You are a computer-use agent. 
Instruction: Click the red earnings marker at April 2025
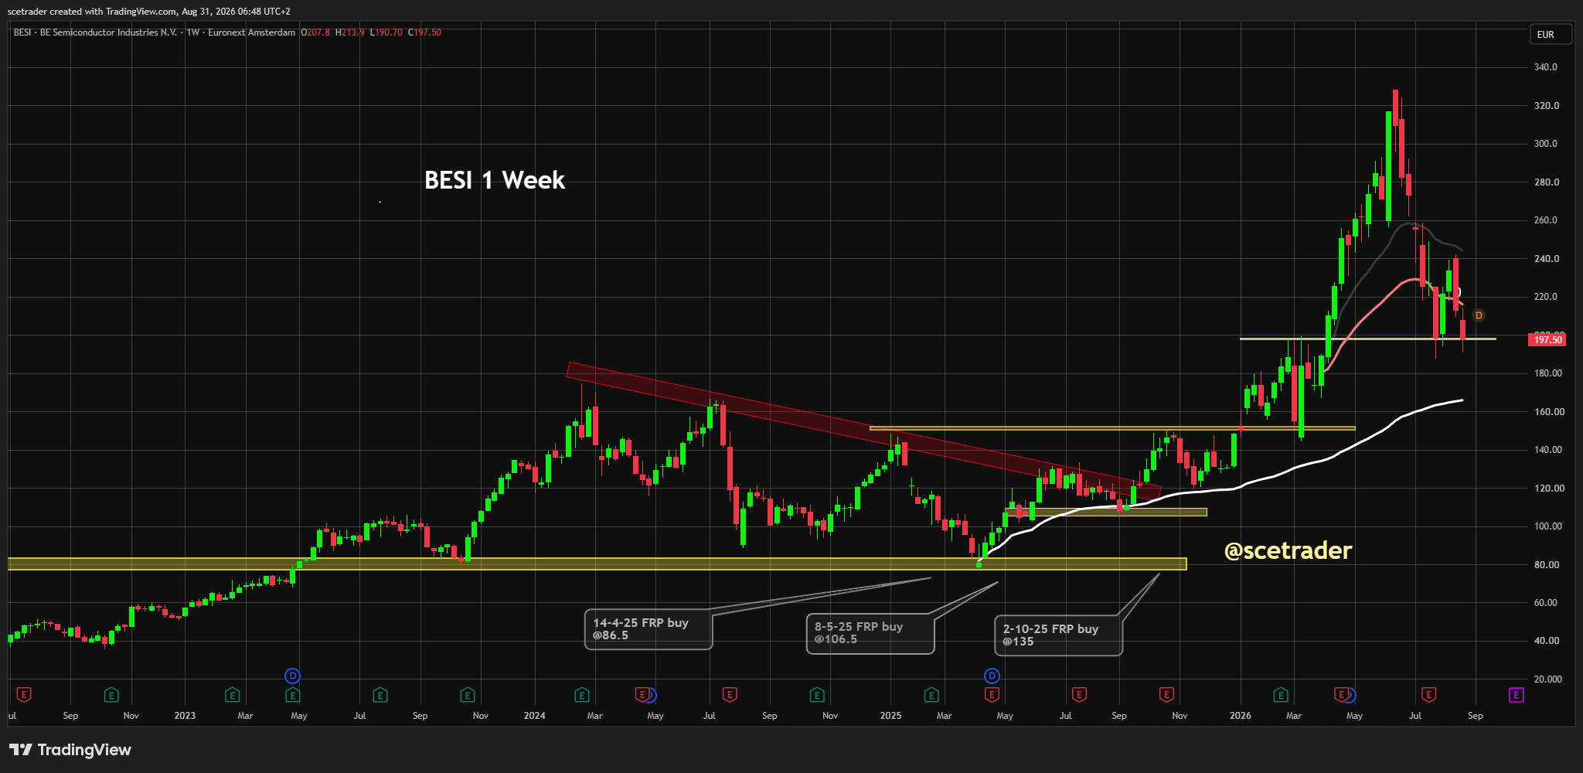tap(992, 695)
